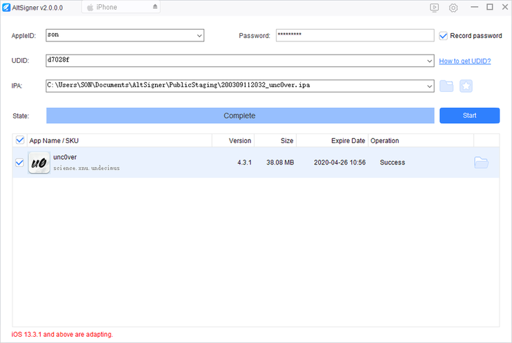Open the settings gear
The height and width of the screenshot is (343, 512).
coord(453,8)
